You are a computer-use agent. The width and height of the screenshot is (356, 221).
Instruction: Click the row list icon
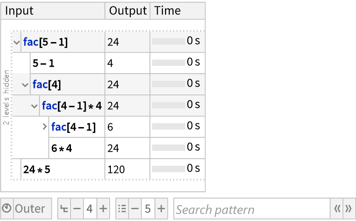point(122,209)
